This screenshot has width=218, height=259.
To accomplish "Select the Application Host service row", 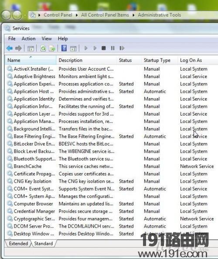I will 112,91.
